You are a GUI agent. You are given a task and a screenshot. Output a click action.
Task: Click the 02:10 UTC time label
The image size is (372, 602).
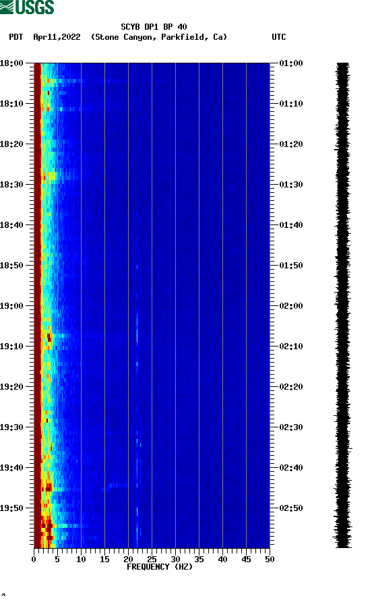click(291, 347)
